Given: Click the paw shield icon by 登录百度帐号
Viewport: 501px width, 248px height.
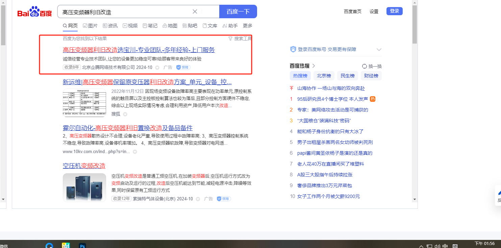Looking at the screenshot, I should pyautogui.click(x=293, y=49).
